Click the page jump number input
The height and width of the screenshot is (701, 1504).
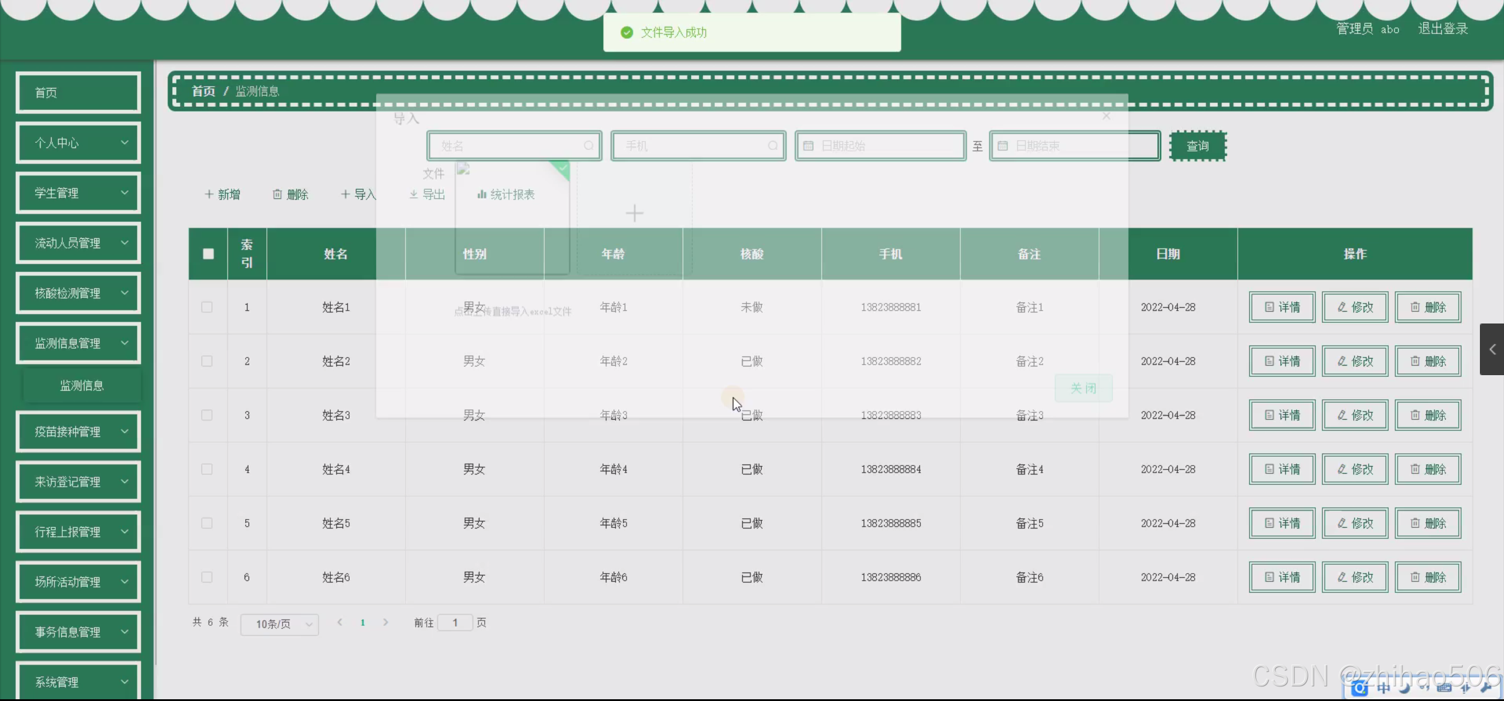point(455,622)
